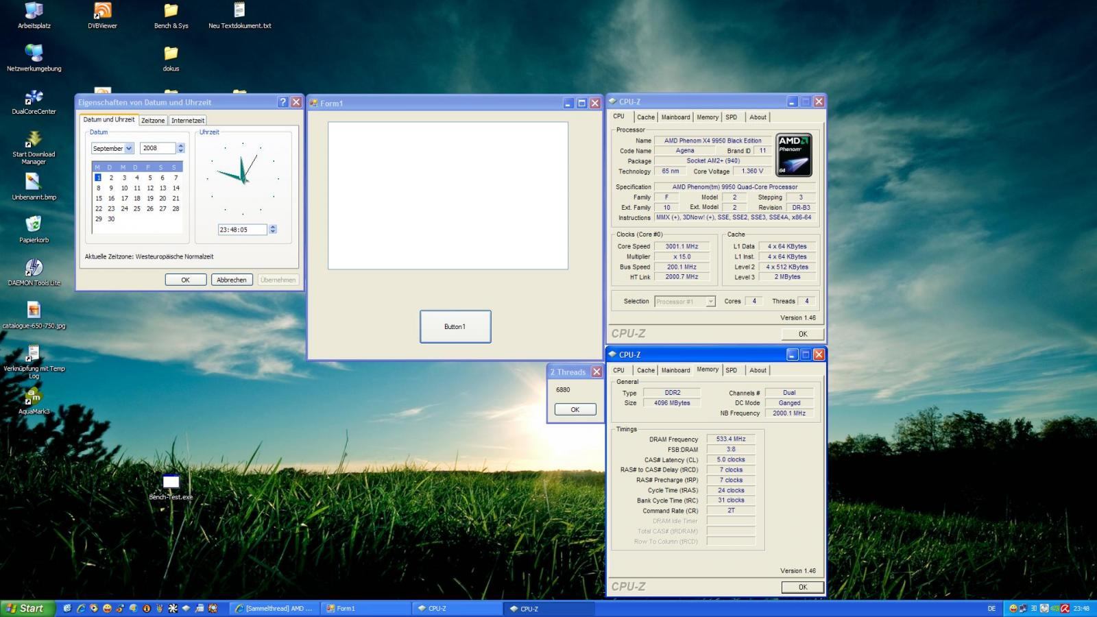Image resolution: width=1097 pixels, height=617 pixels.
Task: Click the Size value 4096 MBytes
Action: tap(672, 403)
